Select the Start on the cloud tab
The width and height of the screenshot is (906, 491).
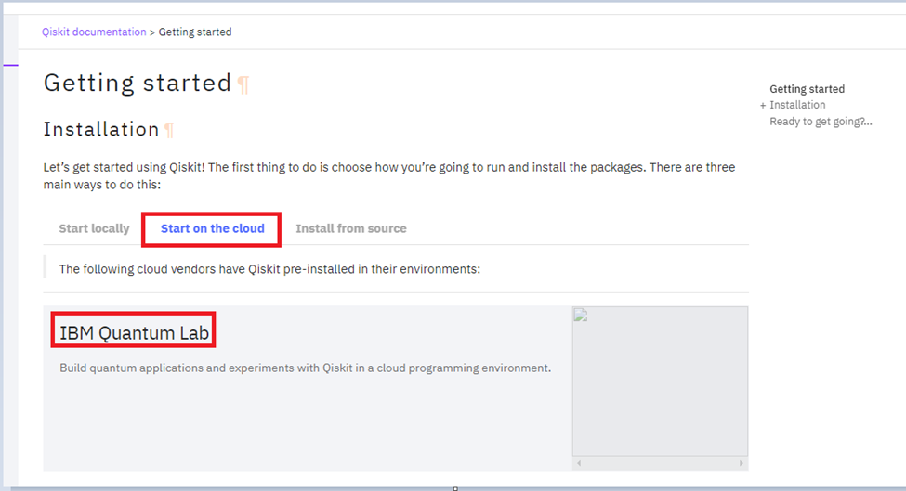pyautogui.click(x=213, y=228)
